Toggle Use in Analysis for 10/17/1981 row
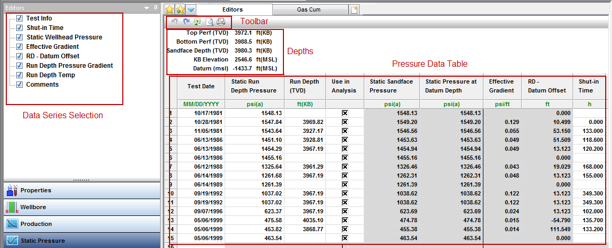Screen dimensions: 612x248 click(345, 113)
